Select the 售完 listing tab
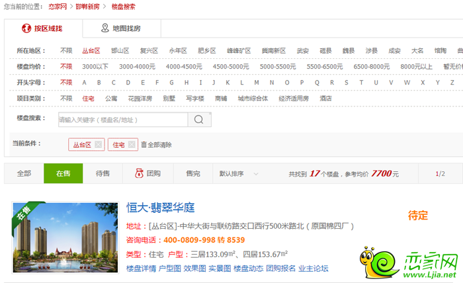Viewport: 463px width, 283px height. click(193, 173)
